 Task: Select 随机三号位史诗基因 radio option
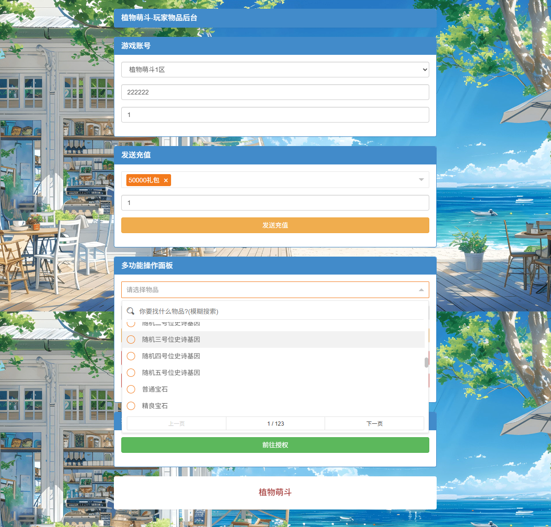pyautogui.click(x=131, y=340)
